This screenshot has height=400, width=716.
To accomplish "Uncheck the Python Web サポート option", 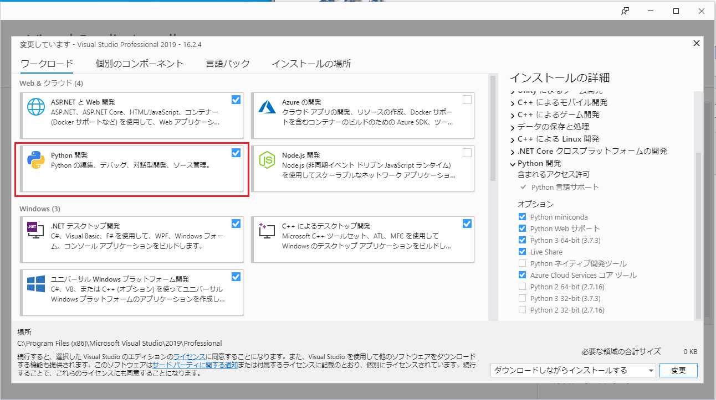I will point(522,228).
